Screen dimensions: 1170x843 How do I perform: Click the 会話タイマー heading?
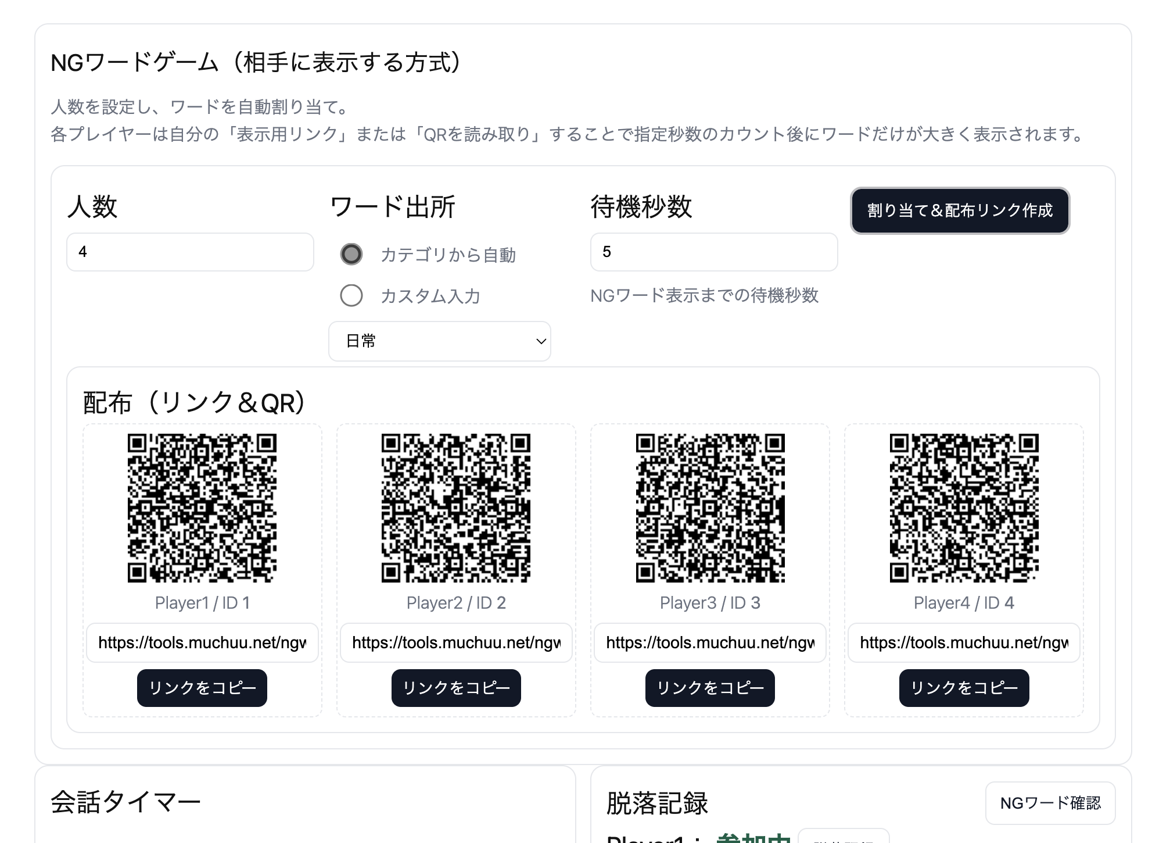point(125,802)
